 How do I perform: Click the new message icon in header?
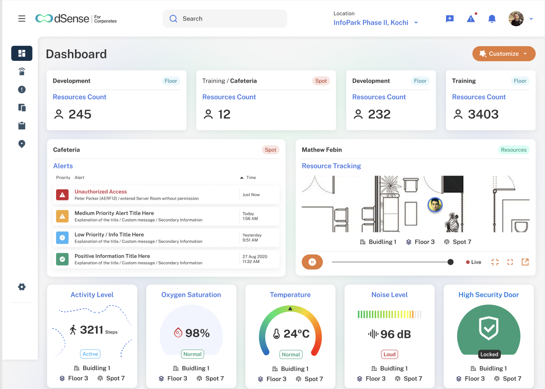coord(449,19)
